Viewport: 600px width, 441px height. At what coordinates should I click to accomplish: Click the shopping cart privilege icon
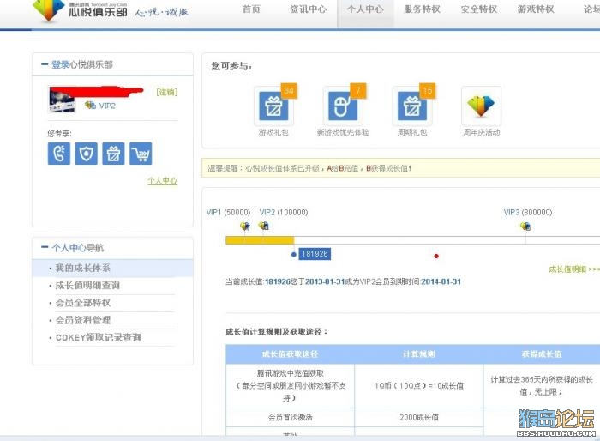point(141,154)
